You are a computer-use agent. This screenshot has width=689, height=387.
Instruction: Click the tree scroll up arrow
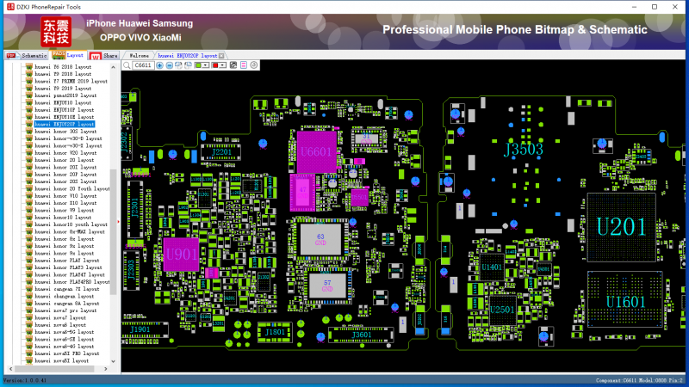(114, 67)
